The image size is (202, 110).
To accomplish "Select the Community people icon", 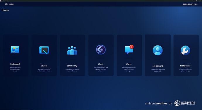I will [x=72, y=50].
